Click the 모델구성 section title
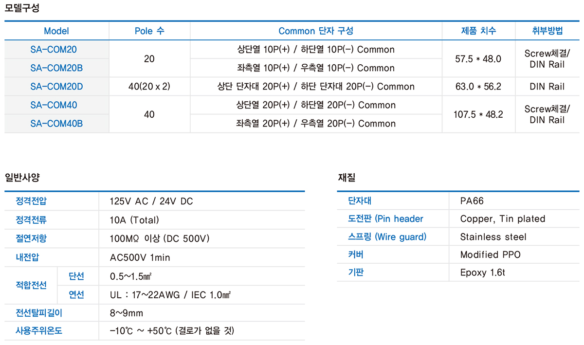The height and width of the screenshot is (345, 584). (22, 8)
